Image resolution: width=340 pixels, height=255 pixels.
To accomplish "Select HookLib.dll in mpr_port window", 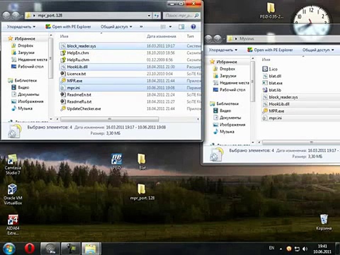I will coord(130,67).
